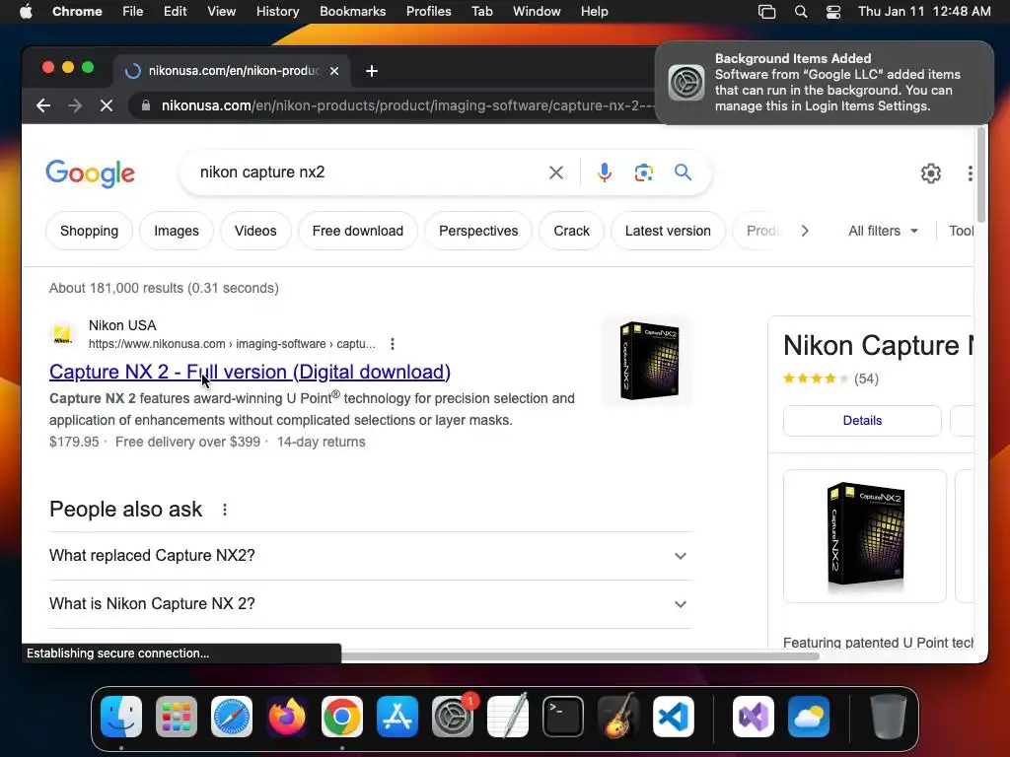
Task: Launch GarageBand from the Dock
Action: 618,717
